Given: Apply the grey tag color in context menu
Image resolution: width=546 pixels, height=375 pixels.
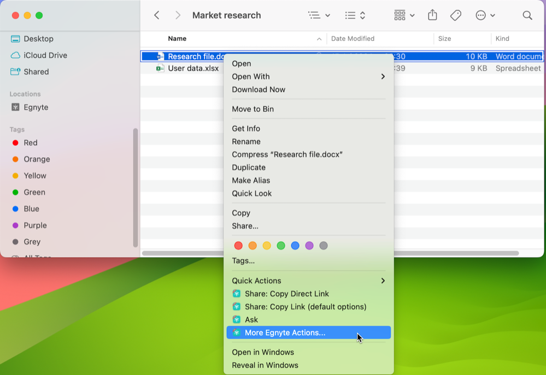Looking at the screenshot, I should click(x=324, y=246).
